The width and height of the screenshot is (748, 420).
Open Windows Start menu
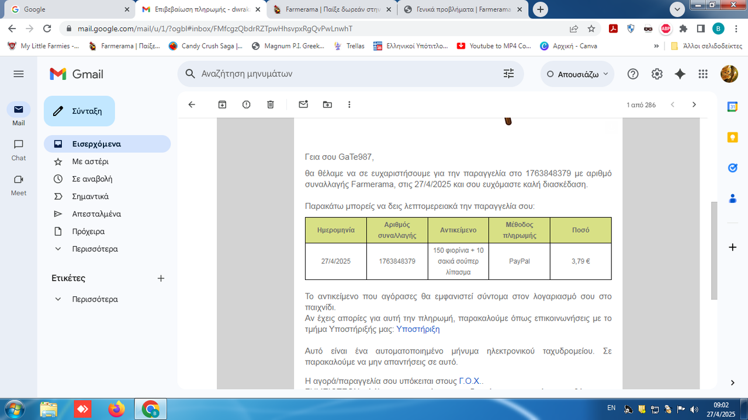tap(13, 409)
